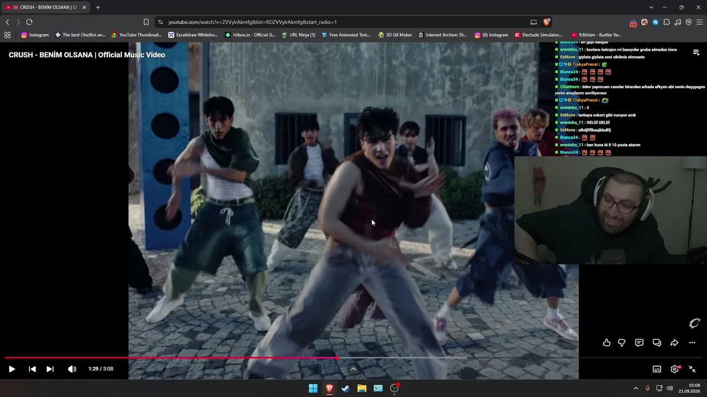Open Brave Shields lion icon
The height and width of the screenshot is (397, 707).
(547, 22)
